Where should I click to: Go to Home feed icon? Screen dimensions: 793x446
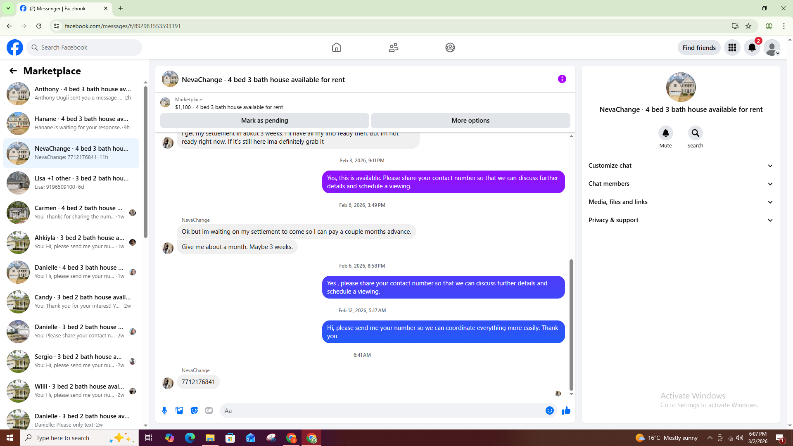337,47
